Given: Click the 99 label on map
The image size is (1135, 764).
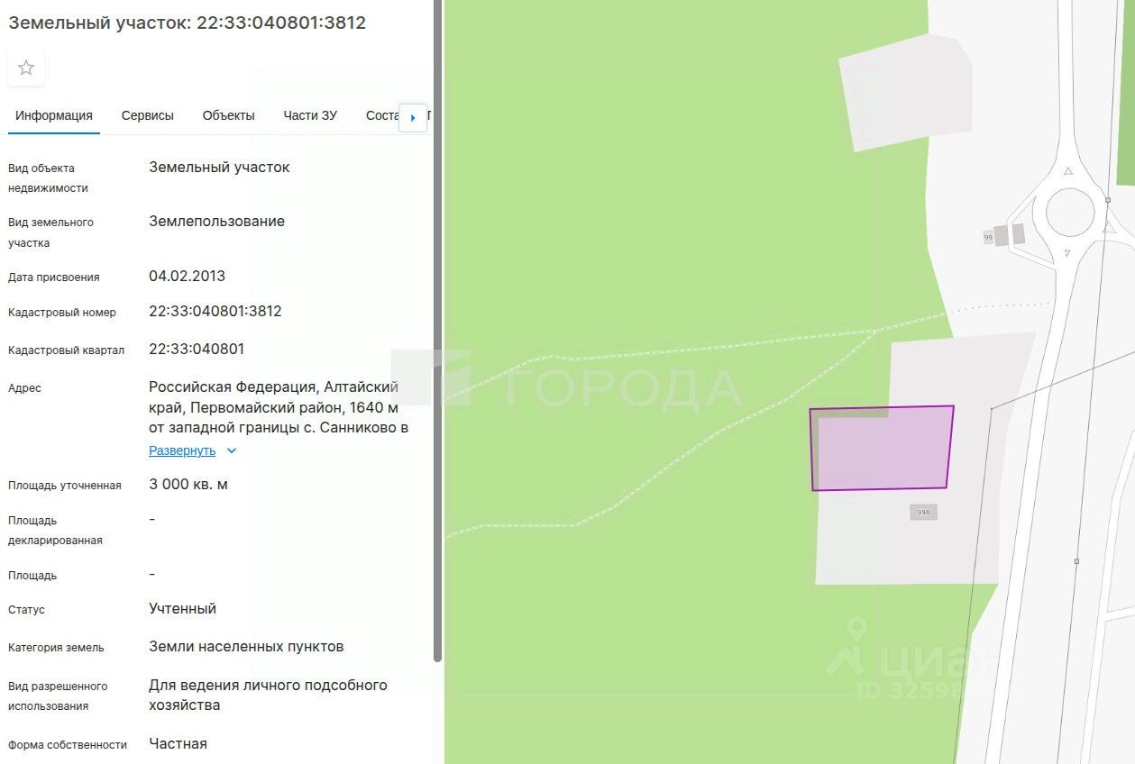Looking at the screenshot, I should [988, 237].
